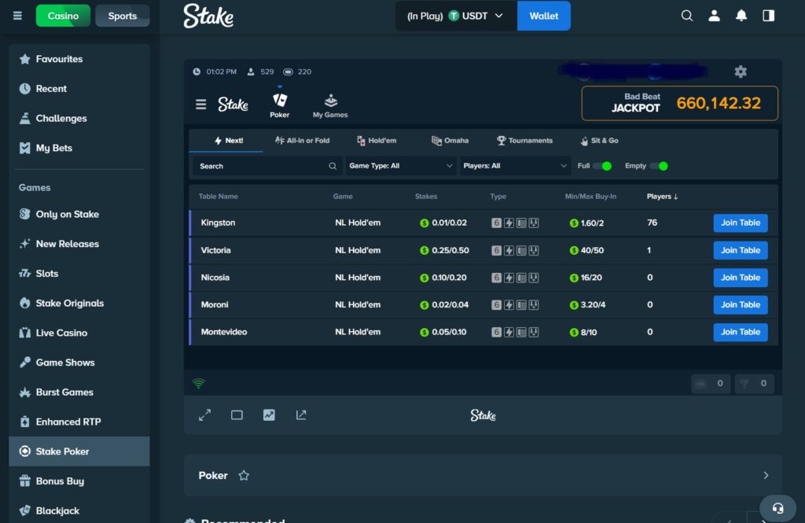Check the connection strength indicator

[x=199, y=383]
